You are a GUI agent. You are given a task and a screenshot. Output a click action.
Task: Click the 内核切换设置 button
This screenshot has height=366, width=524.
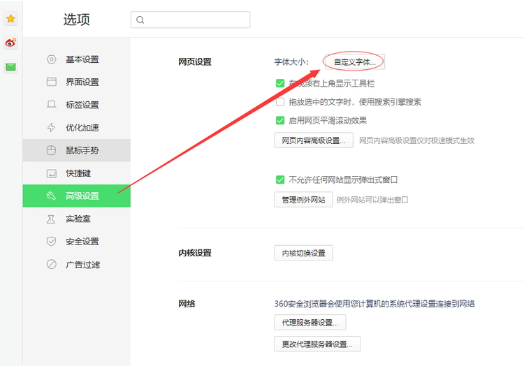tap(303, 253)
